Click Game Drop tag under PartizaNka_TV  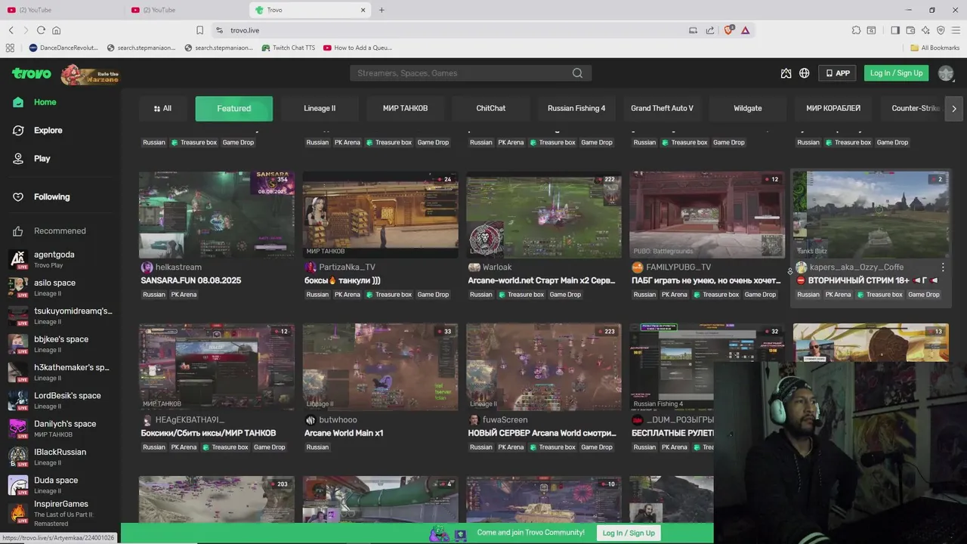(x=433, y=295)
